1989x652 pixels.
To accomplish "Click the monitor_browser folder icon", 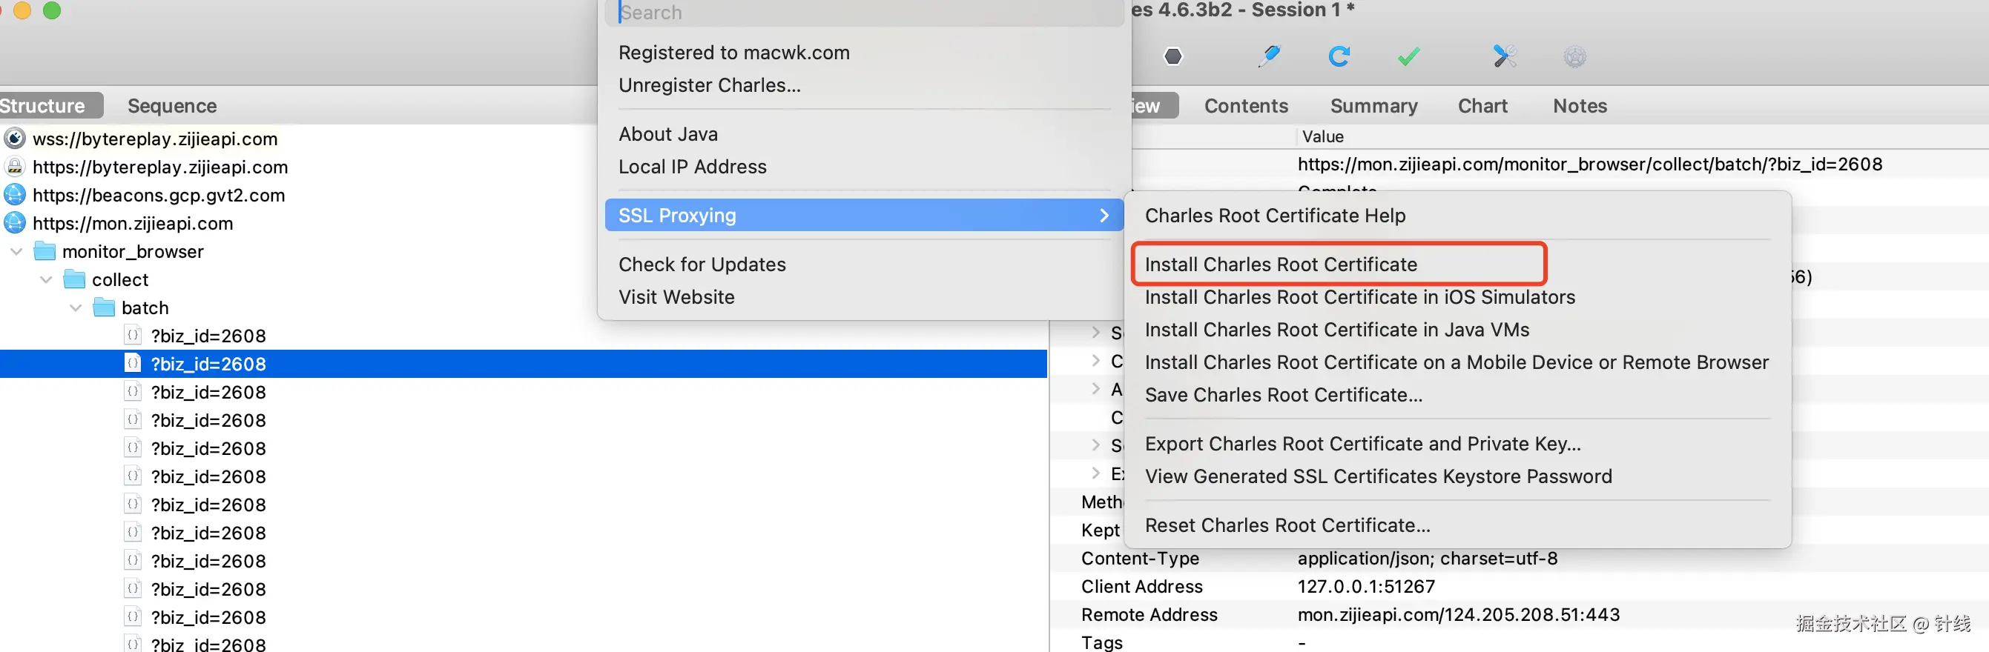I will click(44, 252).
